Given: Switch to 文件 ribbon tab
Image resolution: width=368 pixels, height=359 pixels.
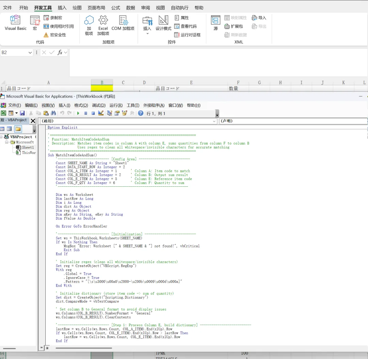Looking at the screenshot, I should tap(7, 8).
